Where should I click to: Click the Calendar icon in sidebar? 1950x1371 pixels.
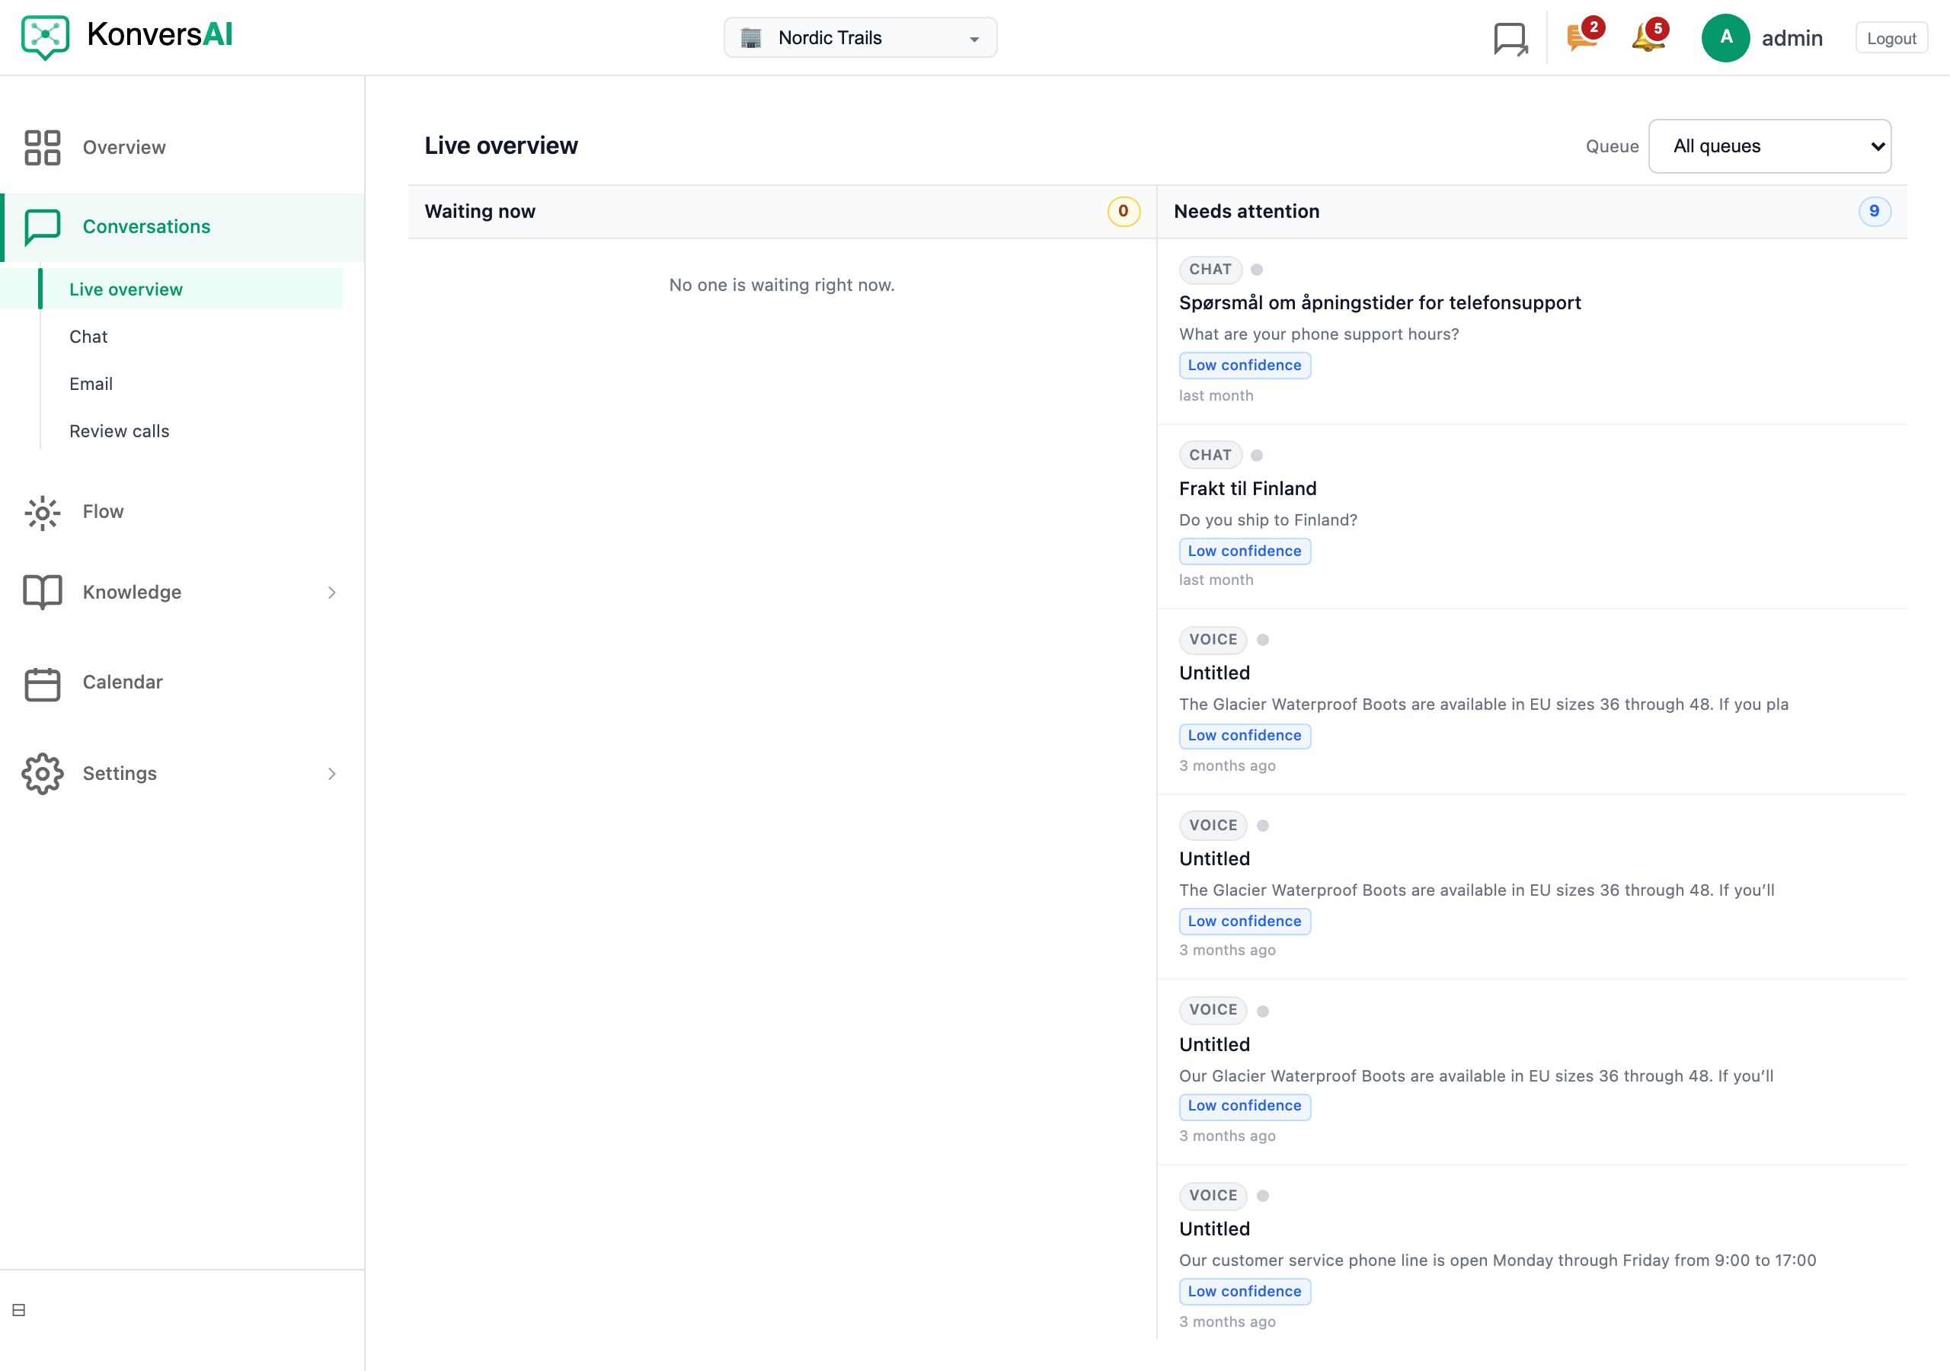[43, 683]
